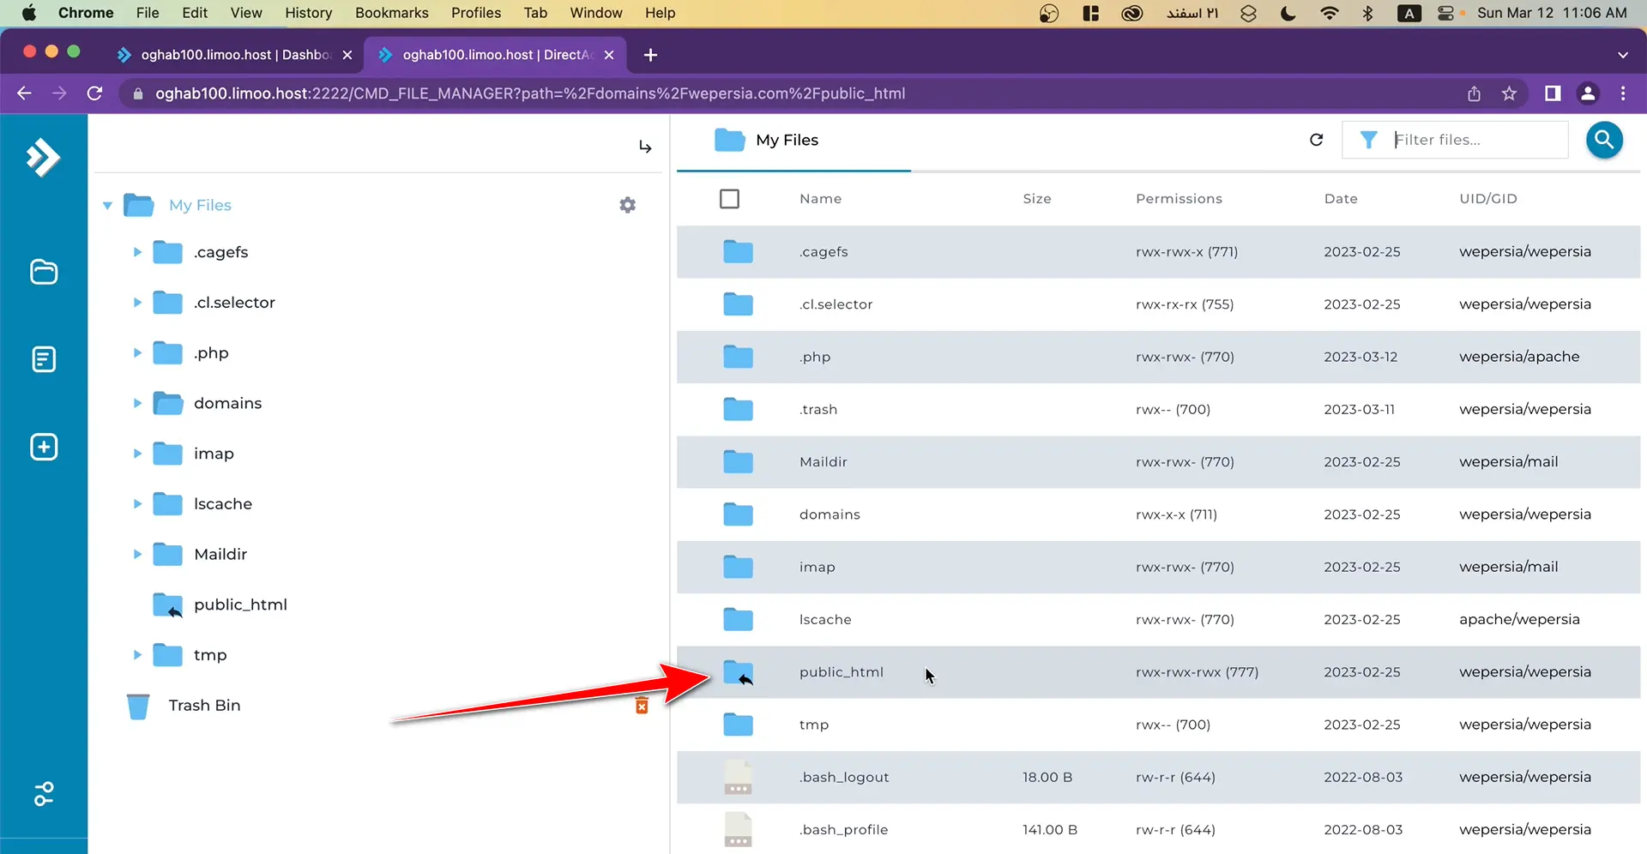Open macOS Control Center icon

point(1445,13)
